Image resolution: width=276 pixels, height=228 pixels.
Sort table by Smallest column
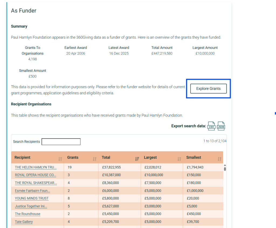pos(219,159)
